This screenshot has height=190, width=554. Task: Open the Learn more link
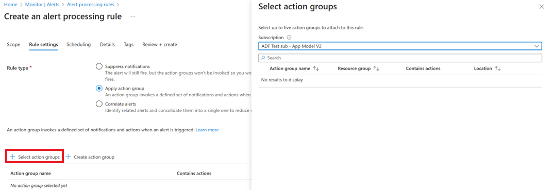(x=207, y=130)
